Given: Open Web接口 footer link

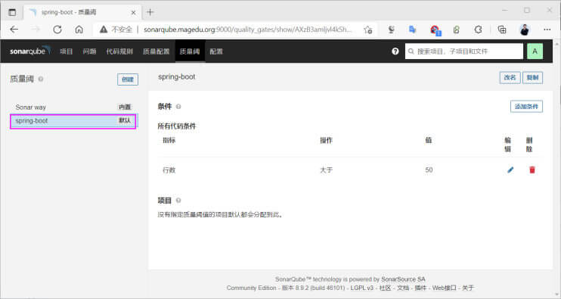Looking at the screenshot, I should (x=444, y=288).
